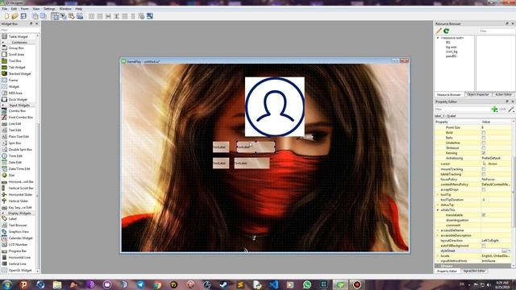
Task: Pick the Progress Bar widget in Widget Box
Action: [18, 251]
